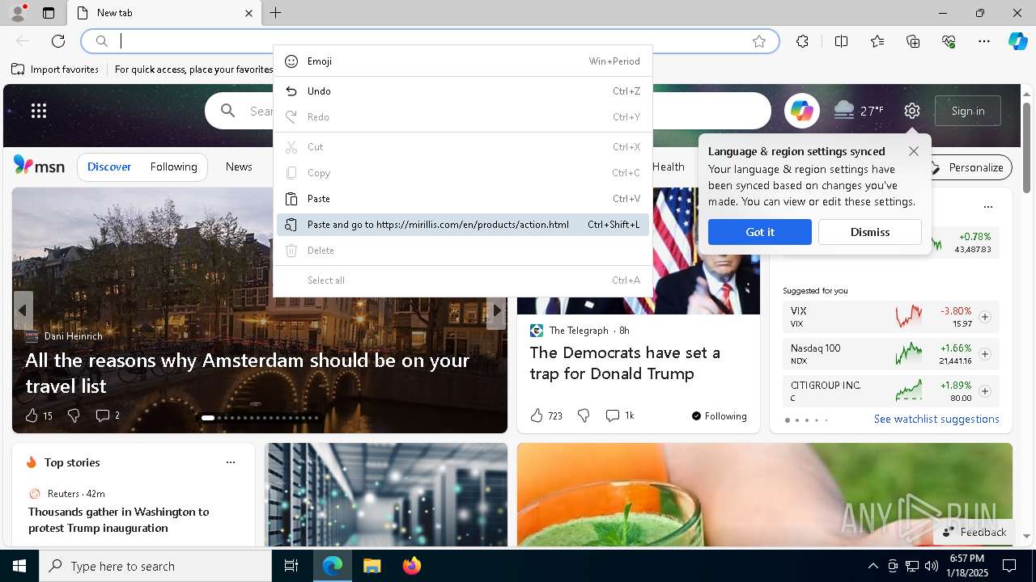Click the Got it button
The height and width of the screenshot is (582, 1036).
pyautogui.click(x=760, y=232)
